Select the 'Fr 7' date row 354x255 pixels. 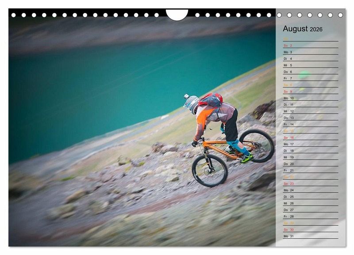[311, 78]
